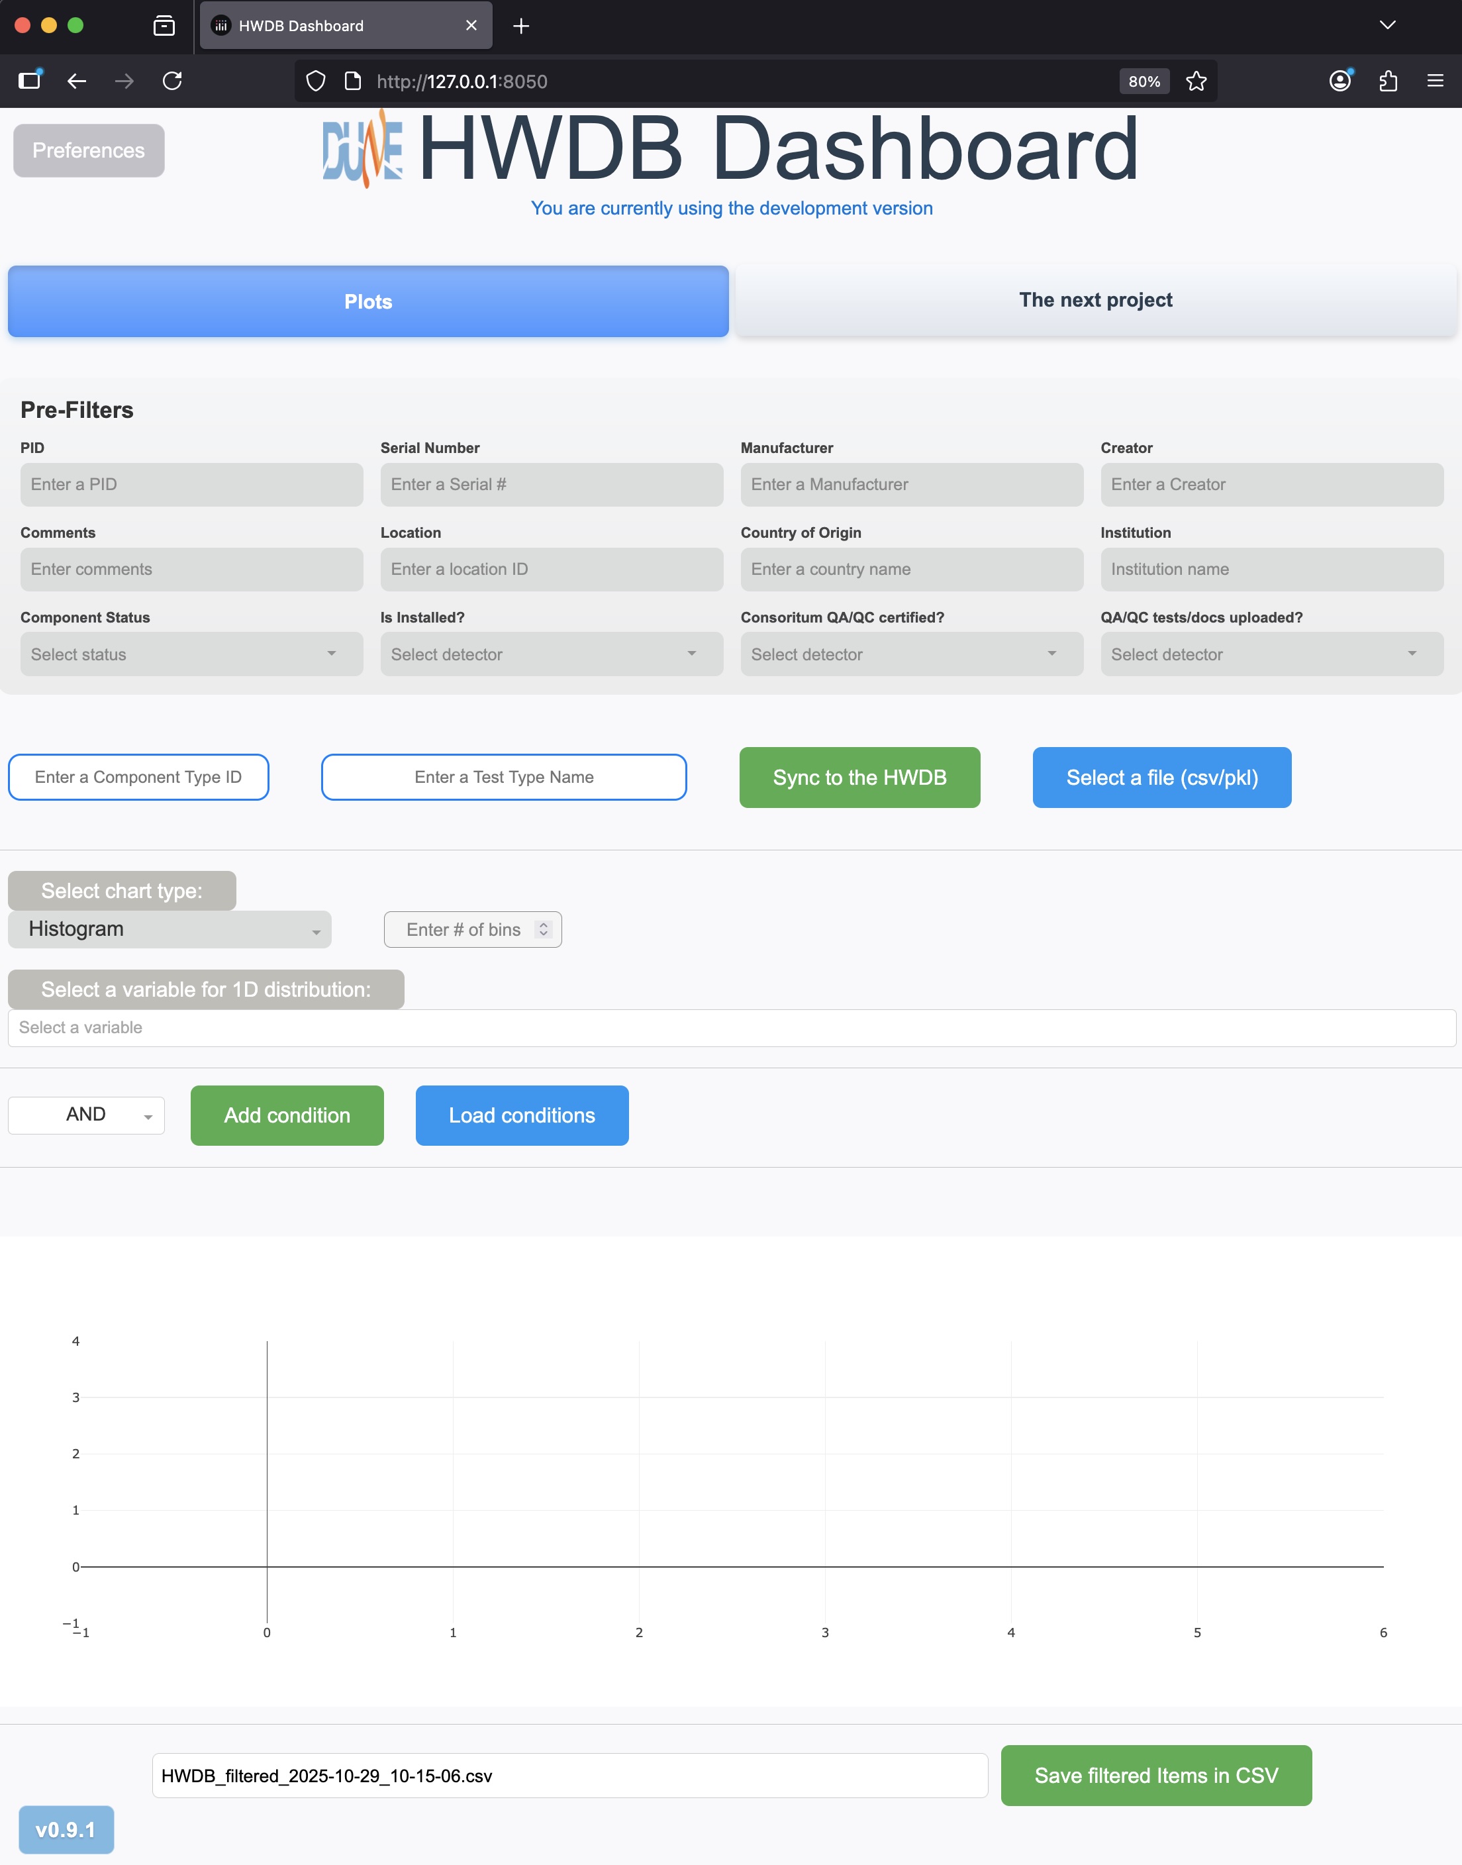Bookmark page with star icon
The image size is (1462, 1865).
pyautogui.click(x=1196, y=81)
